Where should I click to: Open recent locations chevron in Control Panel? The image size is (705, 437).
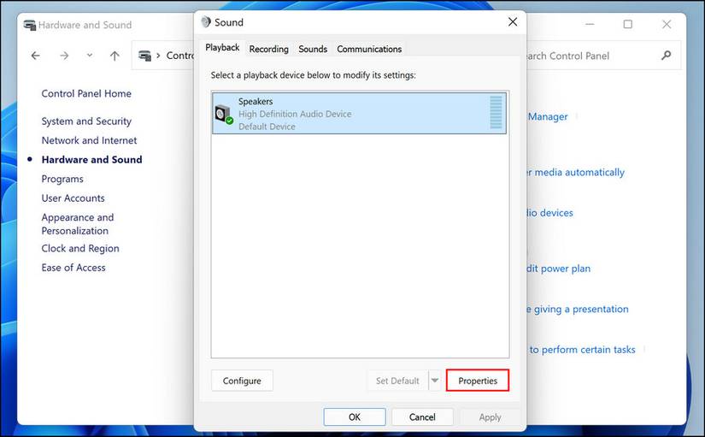90,56
